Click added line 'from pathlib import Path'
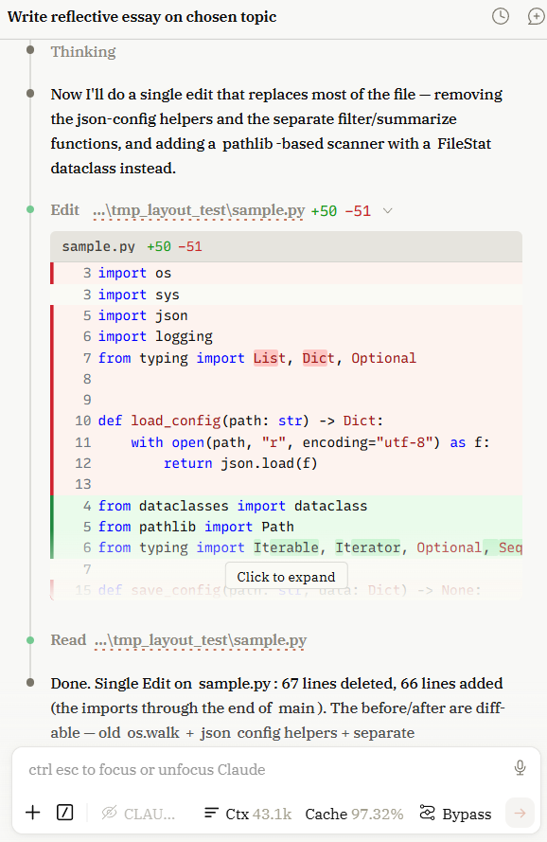 point(286,527)
